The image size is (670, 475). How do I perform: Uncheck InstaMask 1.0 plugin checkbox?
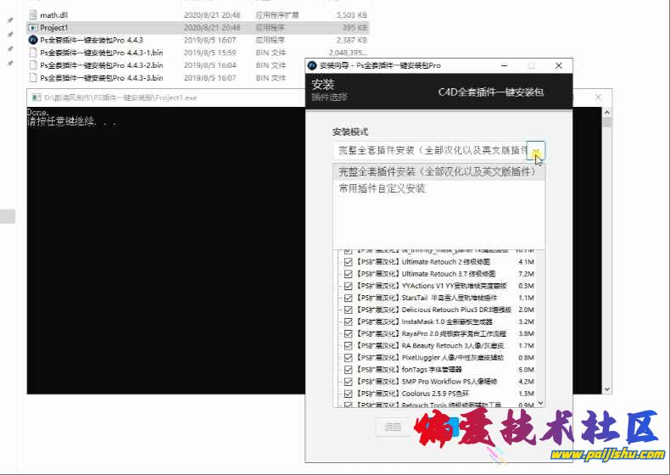pos(348,322)
